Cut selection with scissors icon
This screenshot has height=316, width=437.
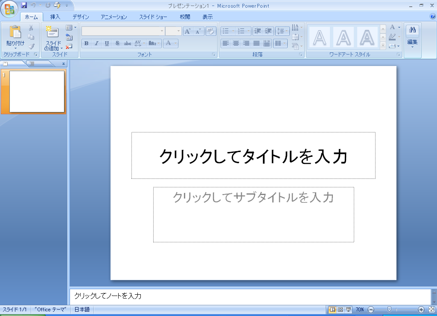point(31,28)
